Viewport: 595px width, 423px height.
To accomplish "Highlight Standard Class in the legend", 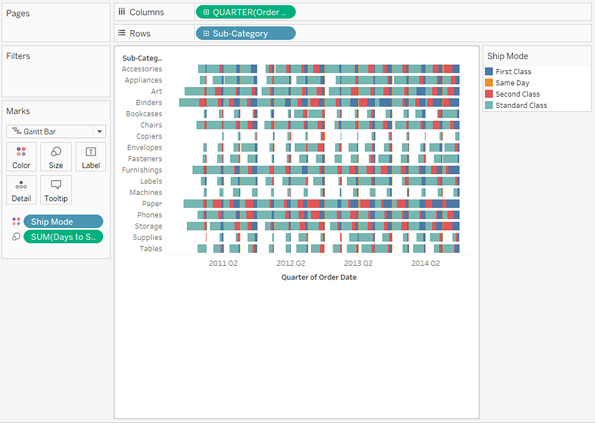I will (521, 105).
